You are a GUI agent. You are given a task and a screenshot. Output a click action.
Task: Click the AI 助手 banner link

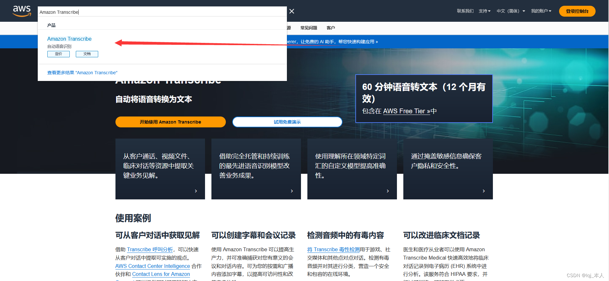click(332, 42)
